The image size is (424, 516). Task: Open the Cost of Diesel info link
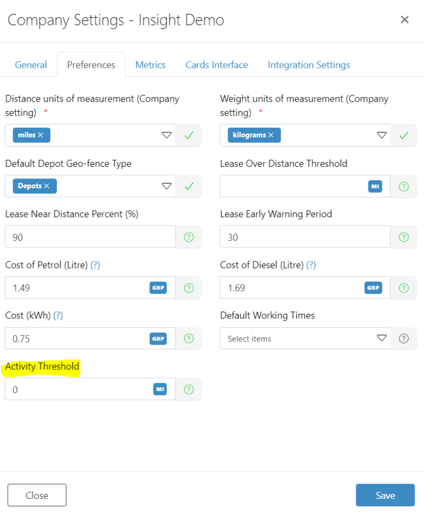(311, 265)
